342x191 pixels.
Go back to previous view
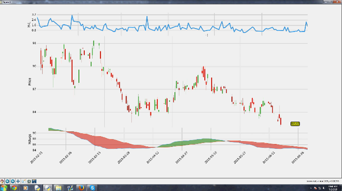(8, 181)
